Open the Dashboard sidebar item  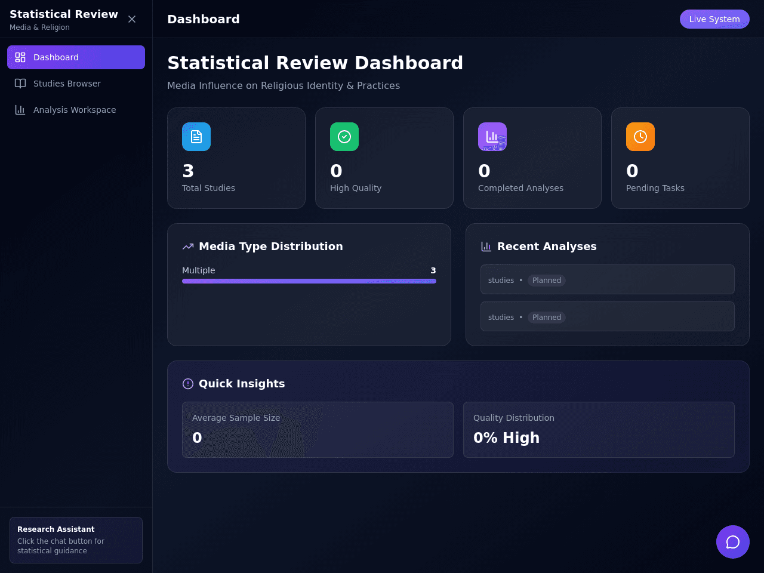click(x=76, y=57)
